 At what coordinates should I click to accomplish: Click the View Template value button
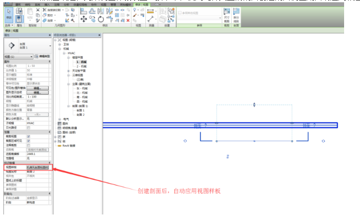click(x=37, y=167)
